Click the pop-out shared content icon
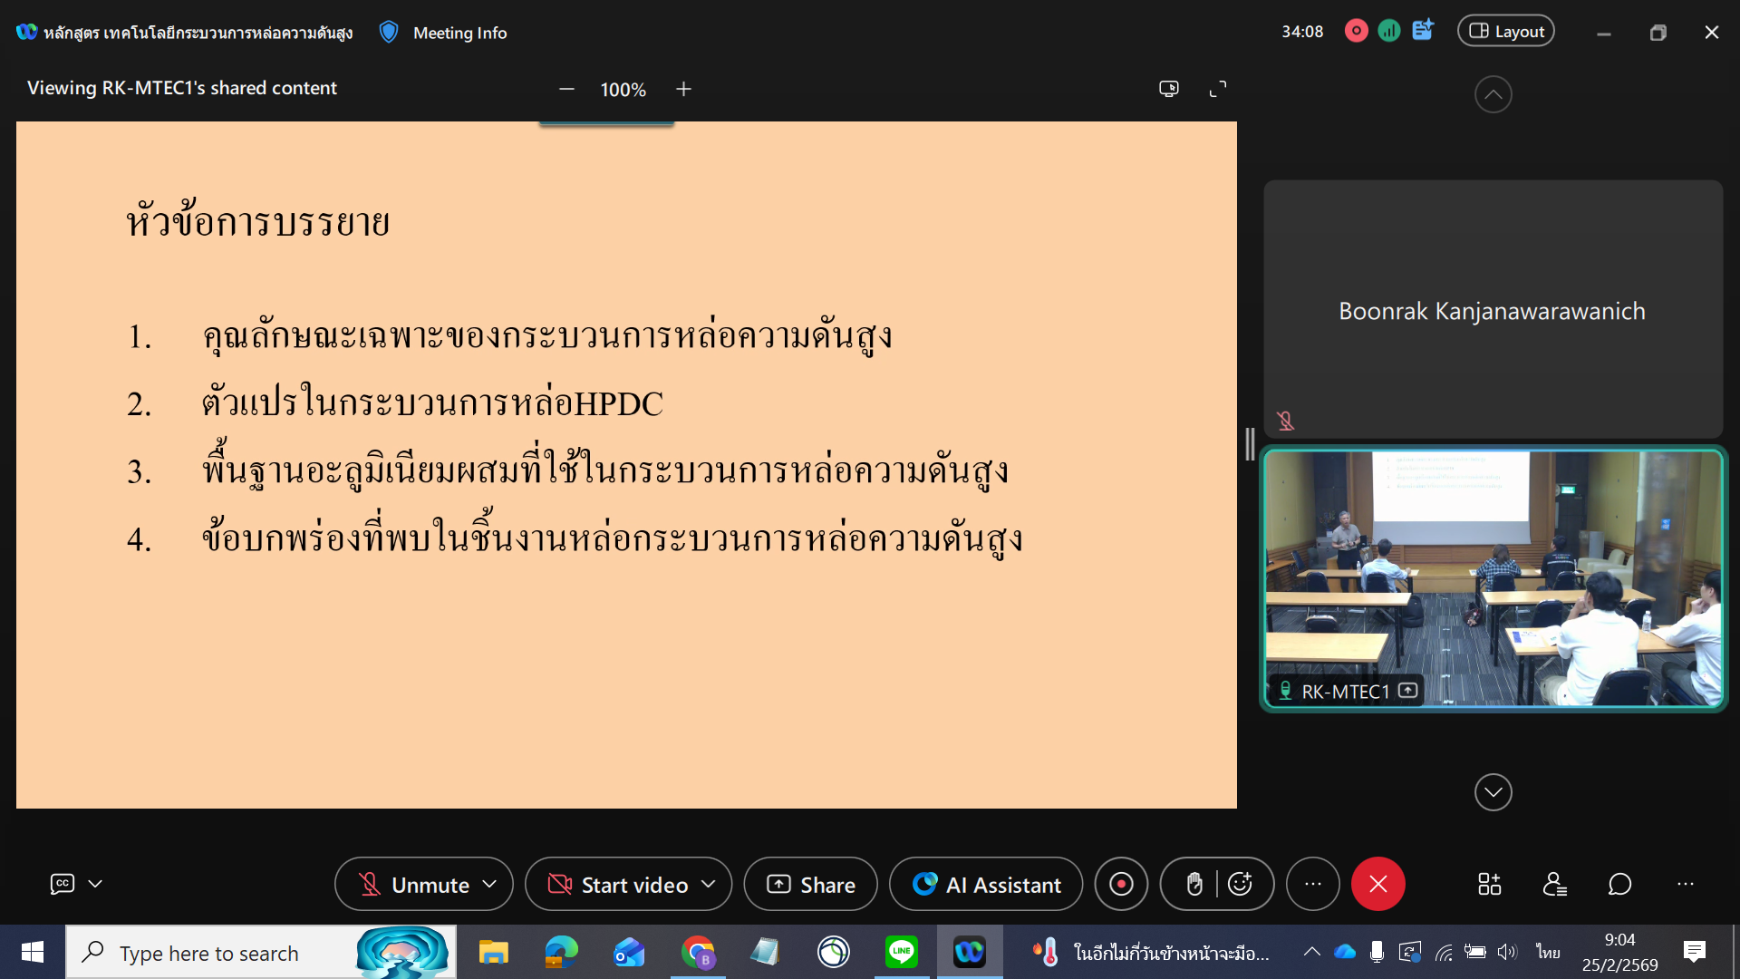This screenshot has width=1740, height=979. [1168, 89]
